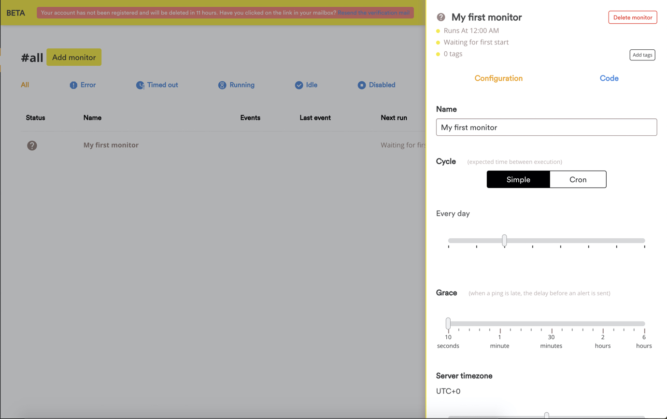Select the Simple cycle option
The width and height of the screenshot is (667, 419).
click(518, 179)
